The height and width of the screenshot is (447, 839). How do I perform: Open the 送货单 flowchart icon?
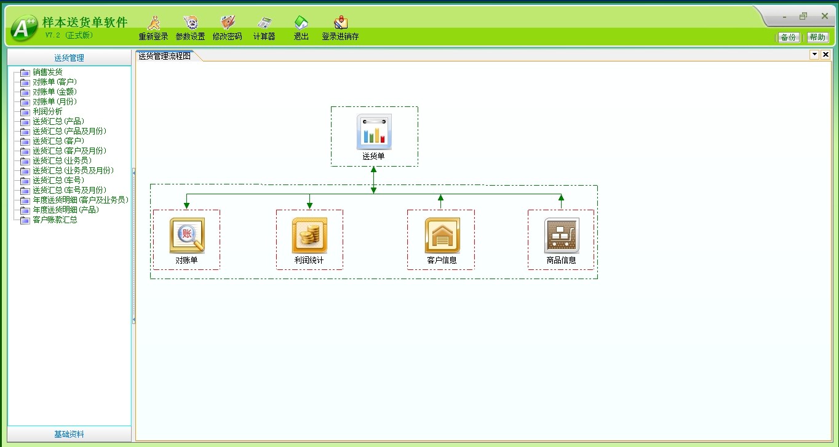pos(374,132)
